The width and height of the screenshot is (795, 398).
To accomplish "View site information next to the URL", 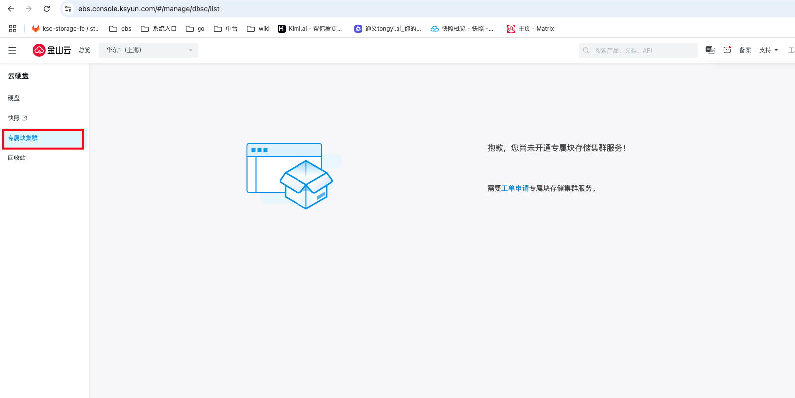I will [x=68, y=9].
